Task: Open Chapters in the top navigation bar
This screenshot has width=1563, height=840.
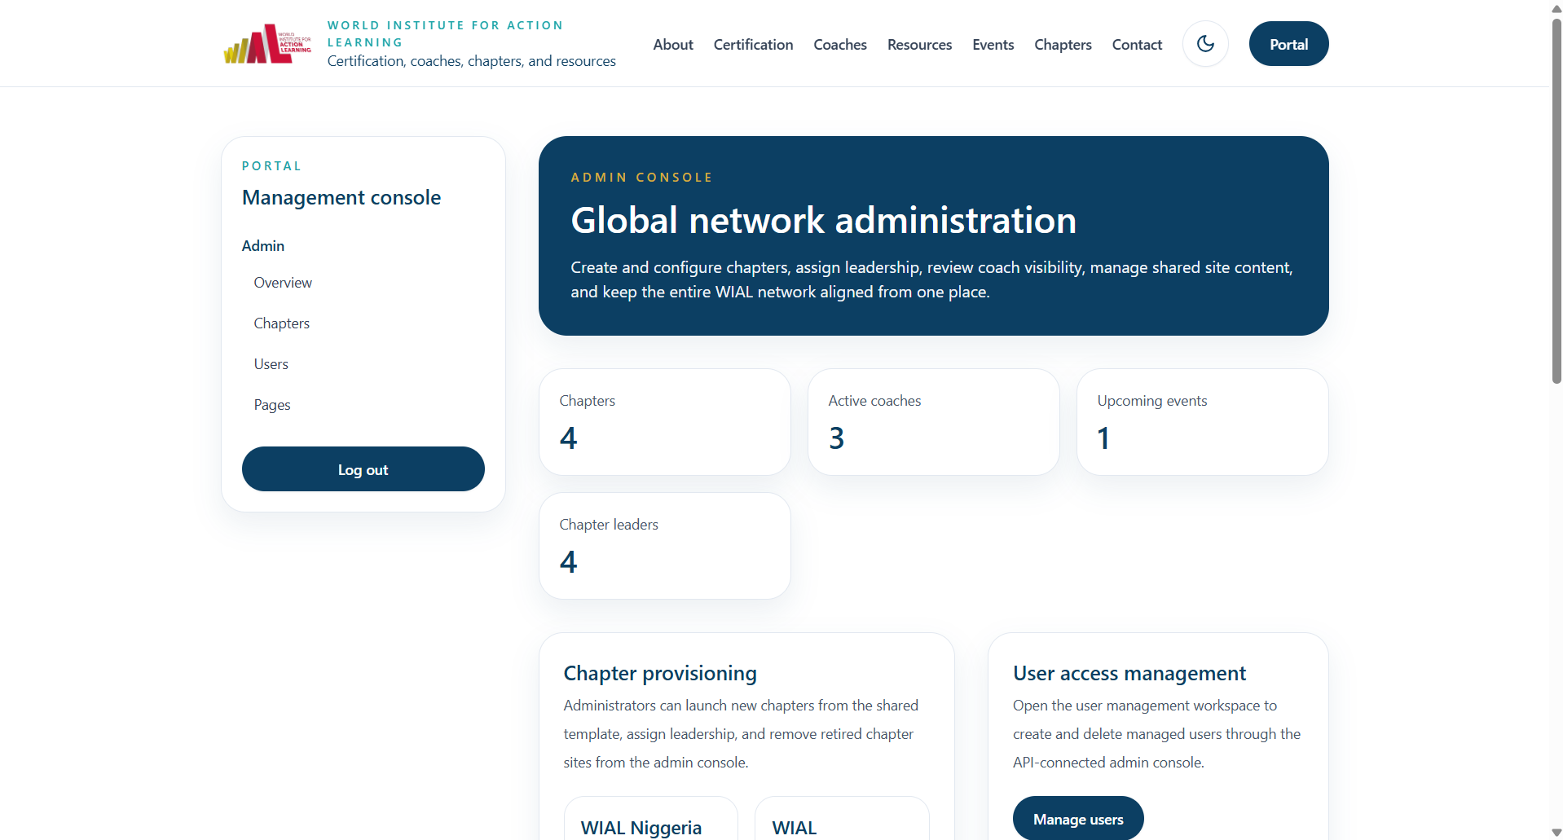Action: pyautogui.click(x=1063, y=45)
